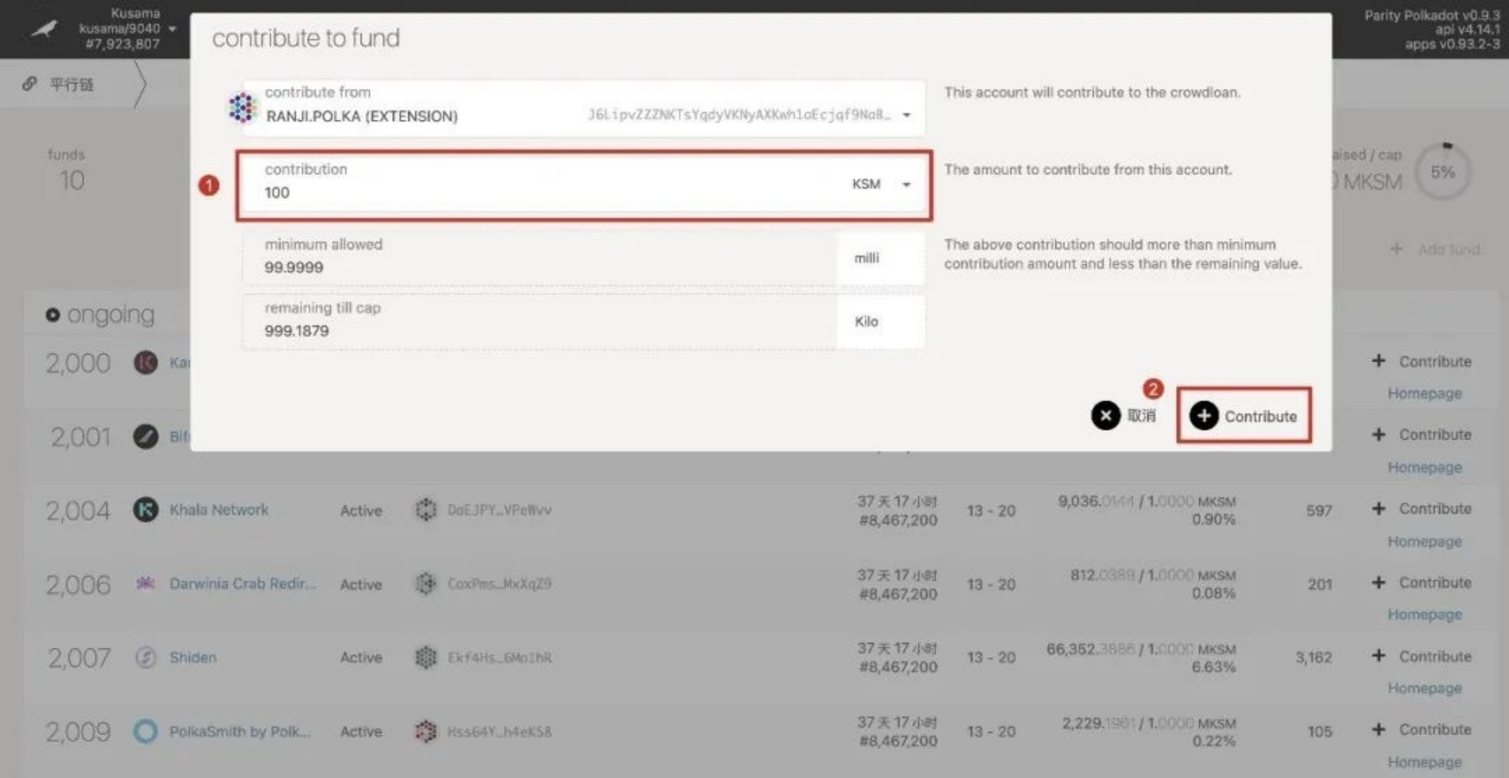Image resolution: width=1509 pixels, height=778 pixels.
Task: Click the Khala contributor count 597
Action: (x=1319, y=510)
